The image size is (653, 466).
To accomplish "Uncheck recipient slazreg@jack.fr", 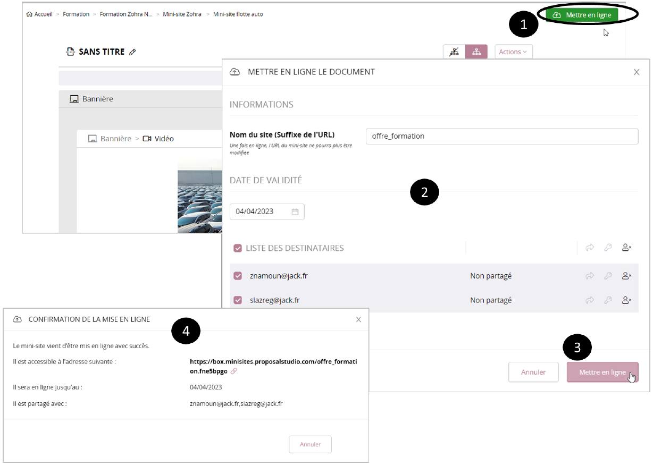I will coord(238,300).
